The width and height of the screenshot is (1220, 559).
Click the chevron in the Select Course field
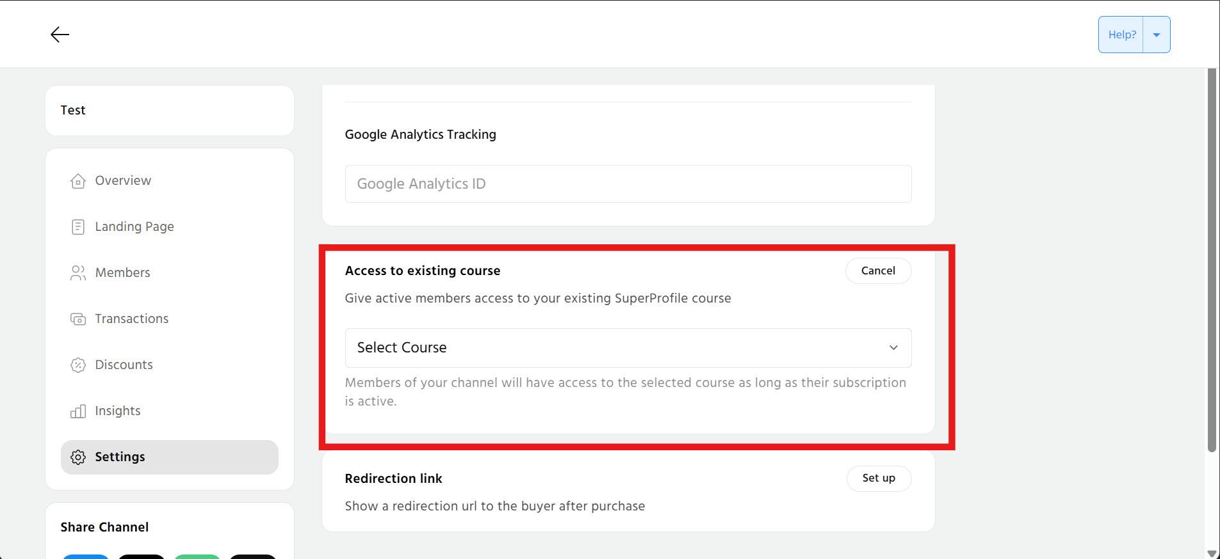pyautogui.click(x=893, y=348)
